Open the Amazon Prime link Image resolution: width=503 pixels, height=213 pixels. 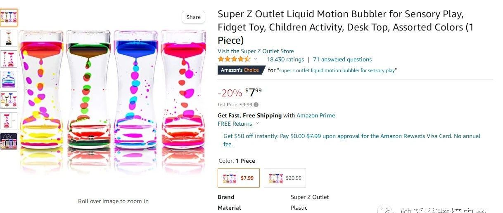point(316,115)
